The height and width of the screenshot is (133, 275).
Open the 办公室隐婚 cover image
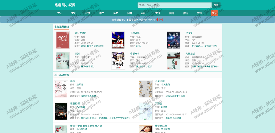[63, 40]
